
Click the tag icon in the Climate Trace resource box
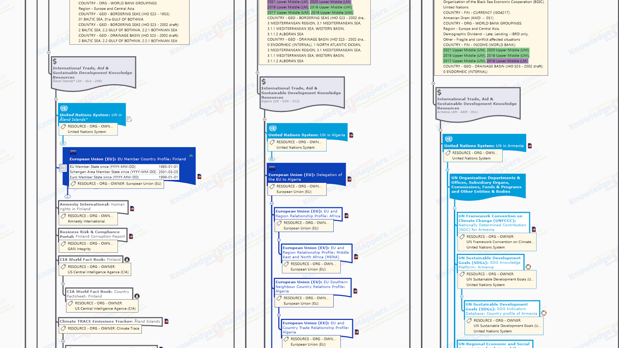pos(64,329)
